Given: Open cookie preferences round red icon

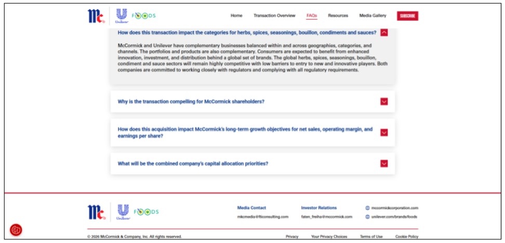Looking at the screenshot, I should point(16,230).
